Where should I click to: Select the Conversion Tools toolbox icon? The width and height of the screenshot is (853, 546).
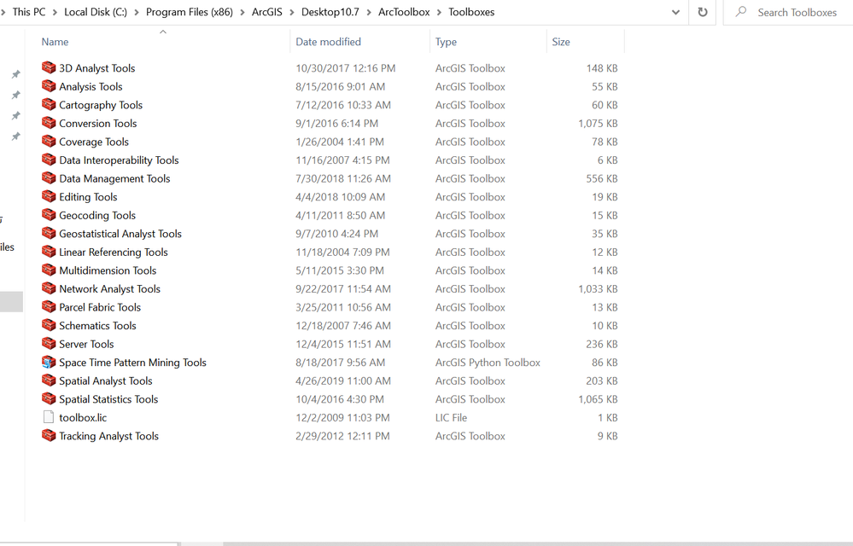[x=49, y=123]
